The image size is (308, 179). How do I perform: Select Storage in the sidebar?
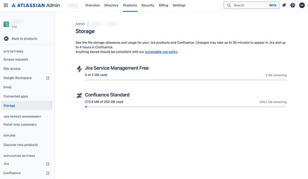click(x=27, y=105)
